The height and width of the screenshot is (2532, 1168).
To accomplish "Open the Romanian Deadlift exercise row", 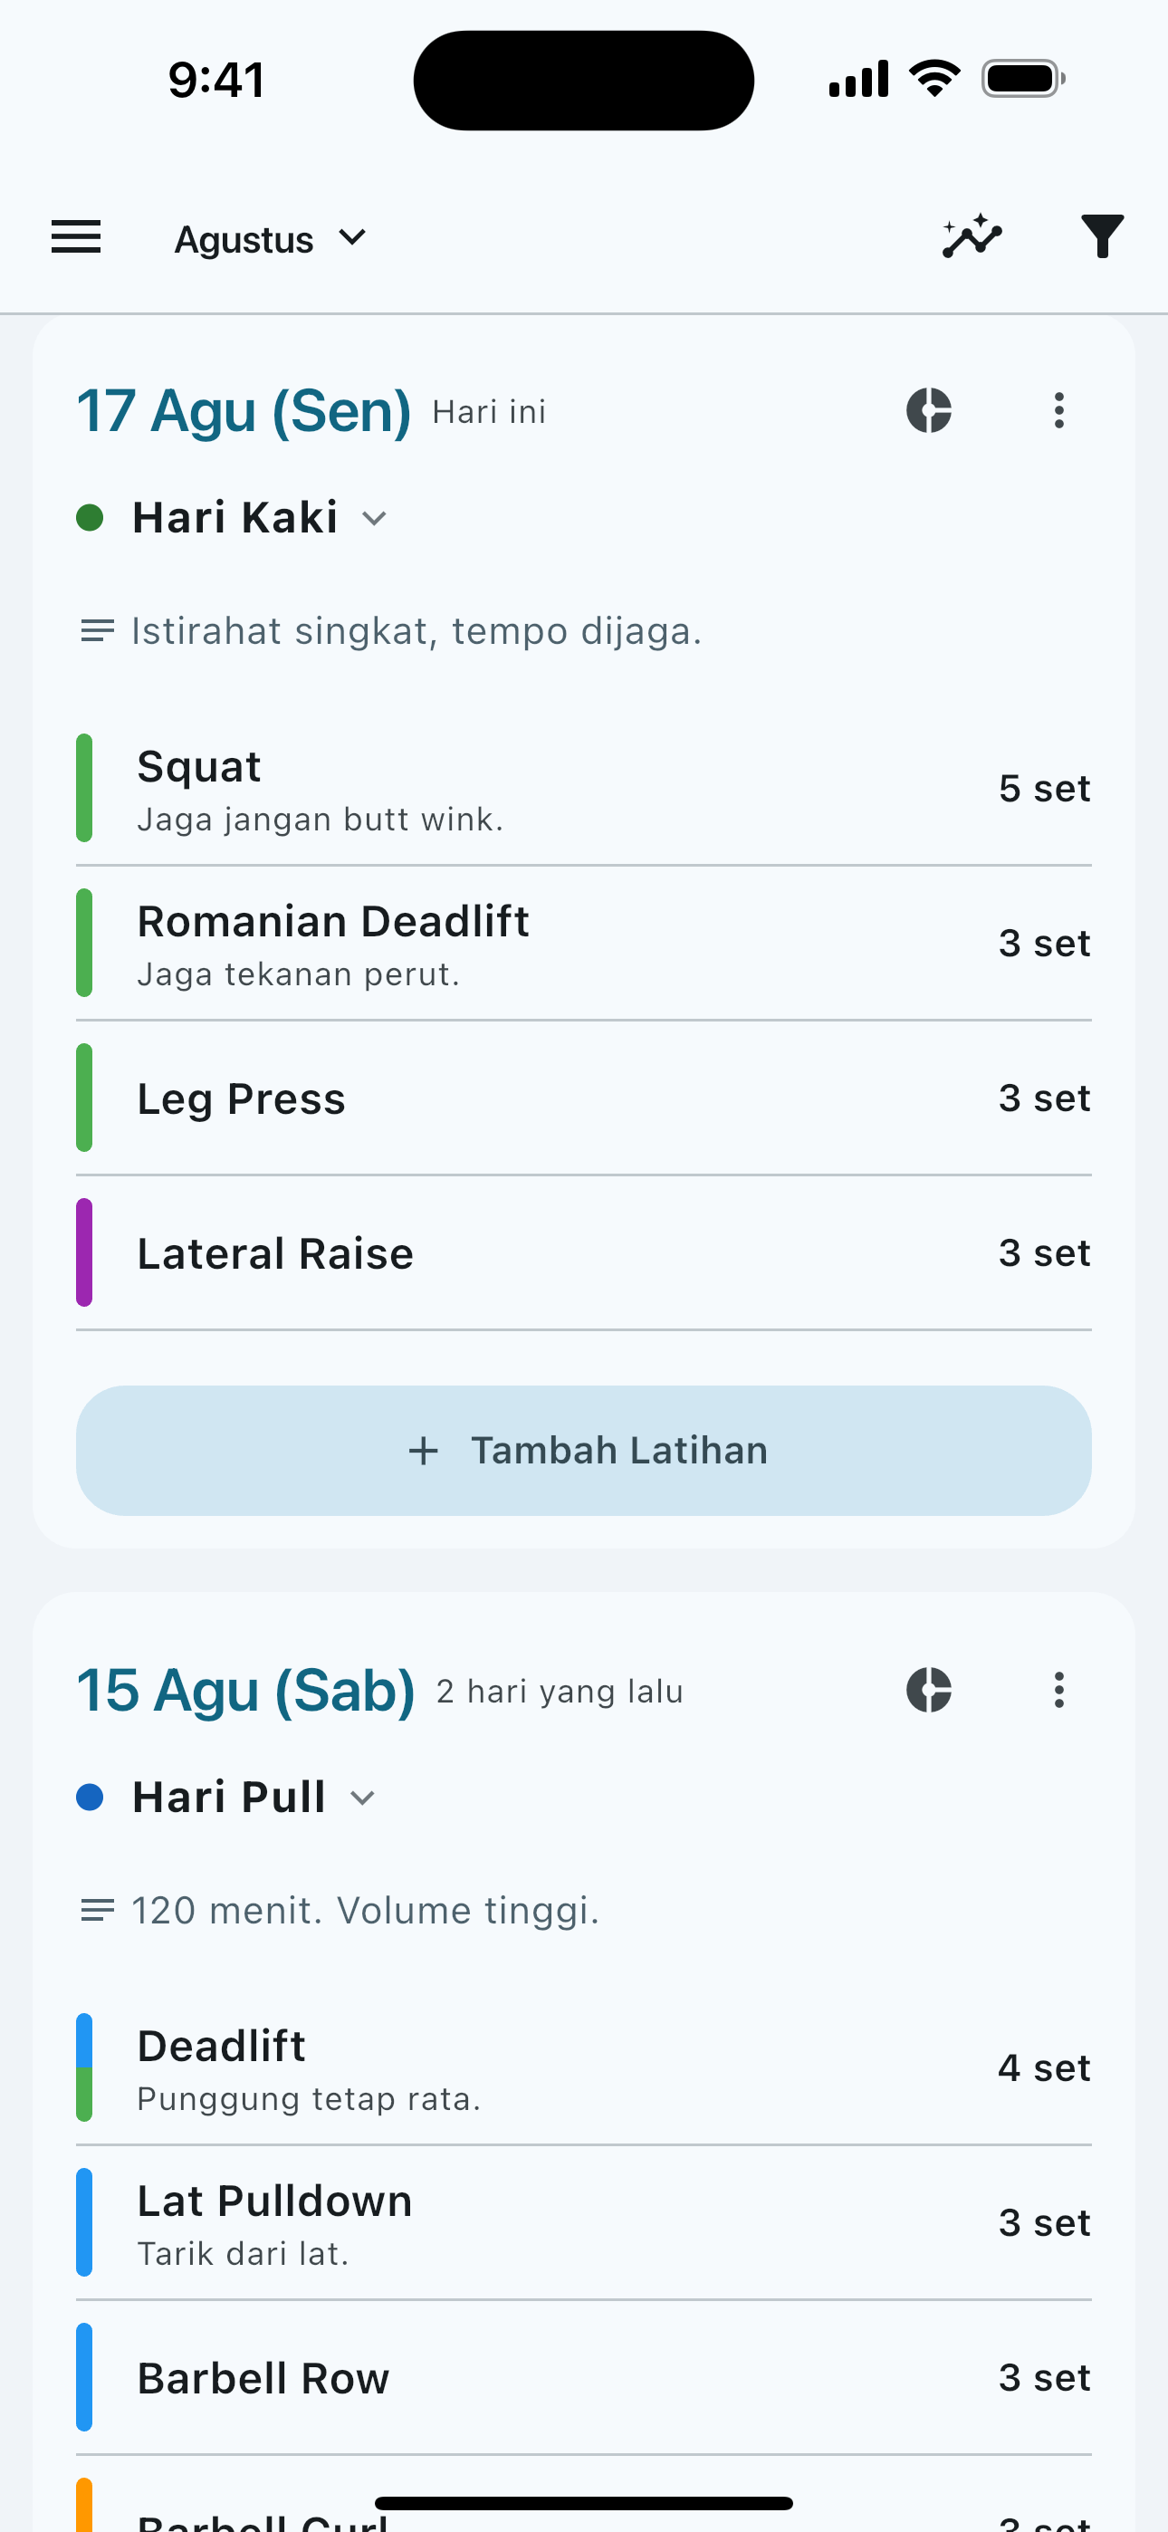I will pos(584,943).
